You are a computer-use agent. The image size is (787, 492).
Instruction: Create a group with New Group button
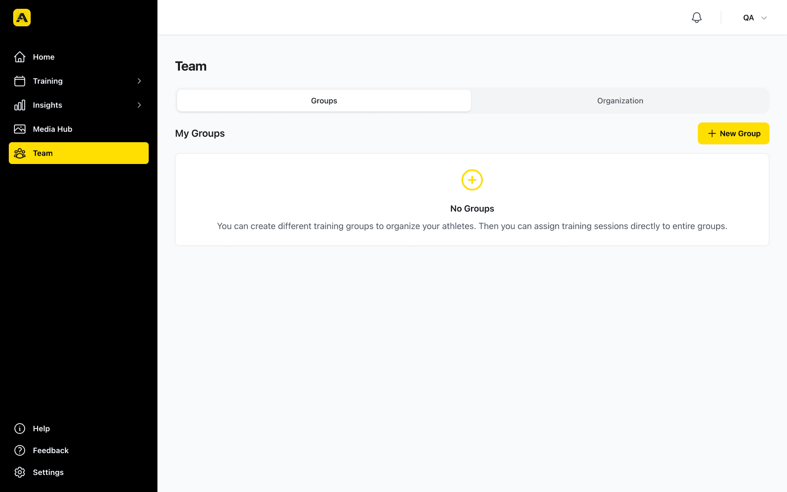pyautogui.click(x=734, y=133)
